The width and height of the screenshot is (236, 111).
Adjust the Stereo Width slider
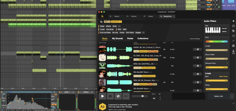tap(217, 59)
